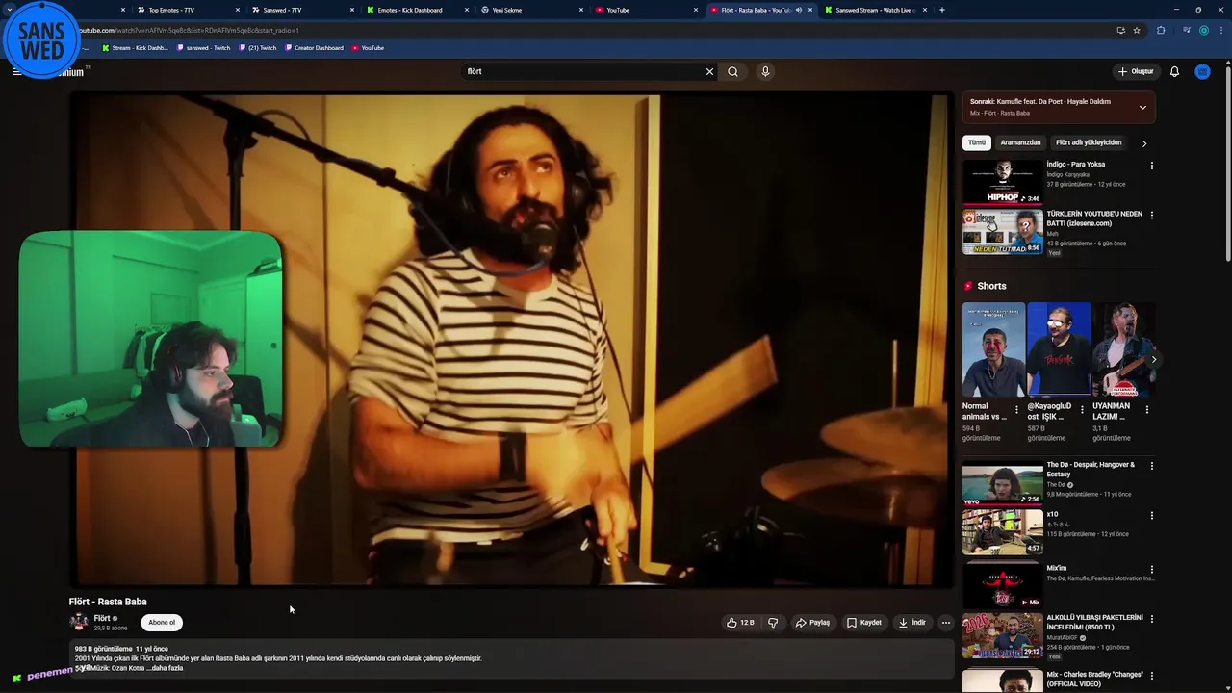The image size is (1232, 693).
Task: Expand the Sonraki mix playlist chevron
Action: click(x=1142, y=107)
